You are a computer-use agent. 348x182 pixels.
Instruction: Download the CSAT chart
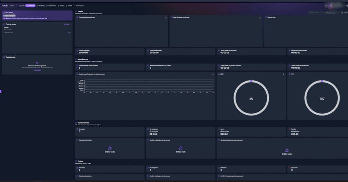[x=283, y=74]
